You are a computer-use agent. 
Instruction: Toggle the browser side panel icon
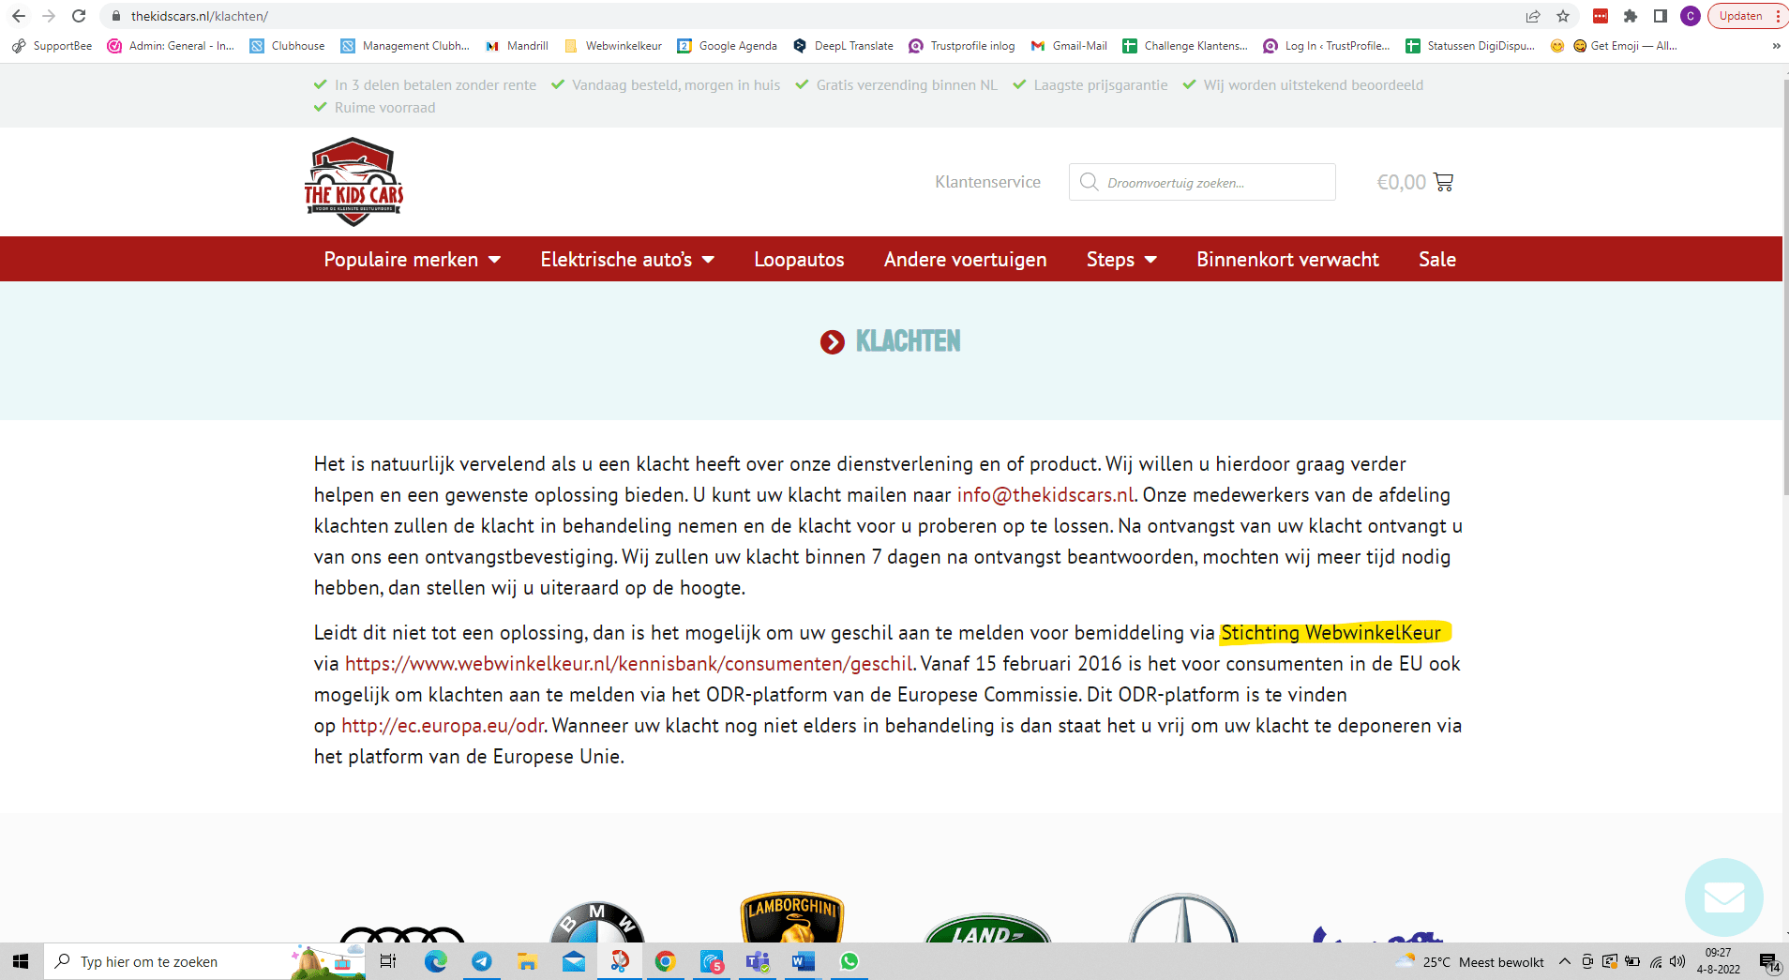tap(1661, 16)
